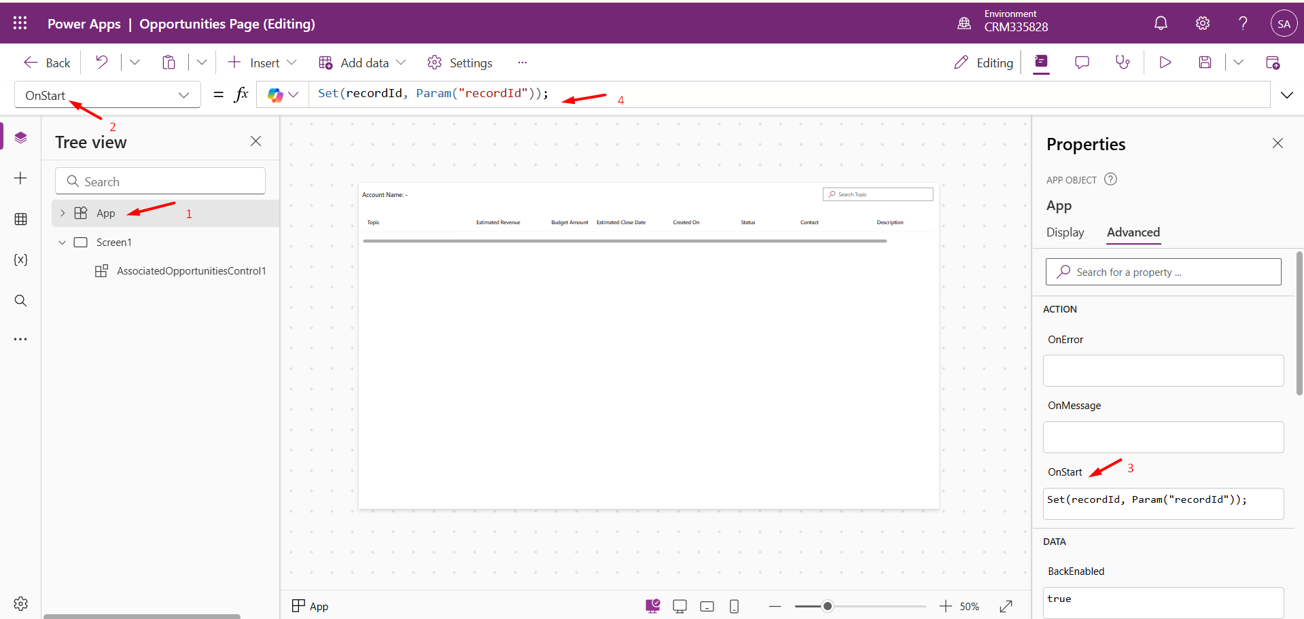
Task: Open the Copilot formula assistant icon
Action: (275, 95)
